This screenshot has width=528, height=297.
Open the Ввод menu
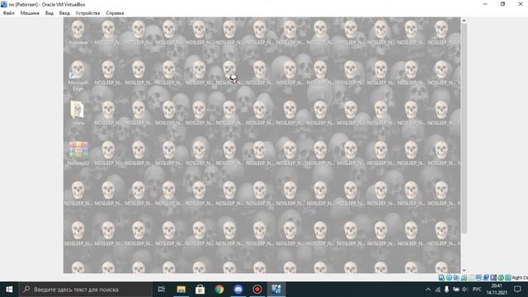point(64,13)
